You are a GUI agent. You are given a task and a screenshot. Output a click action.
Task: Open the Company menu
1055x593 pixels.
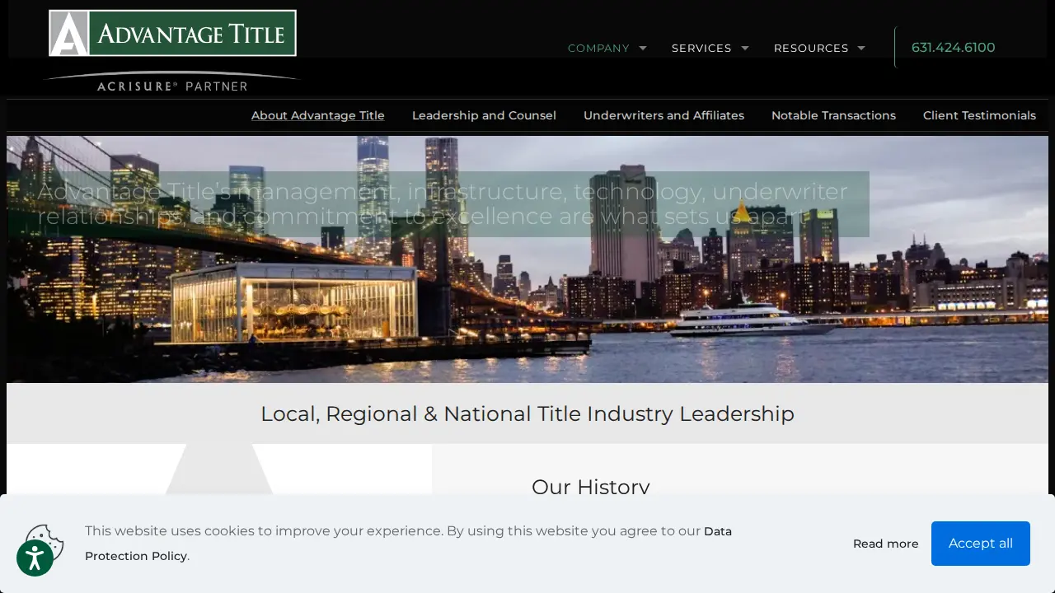point(598,48)
